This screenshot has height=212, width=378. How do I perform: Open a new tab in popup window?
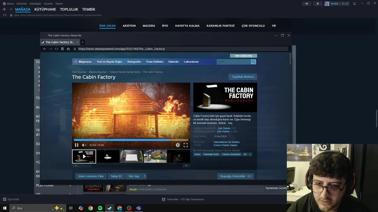83,42
